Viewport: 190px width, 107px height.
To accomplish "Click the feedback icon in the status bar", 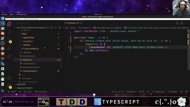I will point(181,92).
